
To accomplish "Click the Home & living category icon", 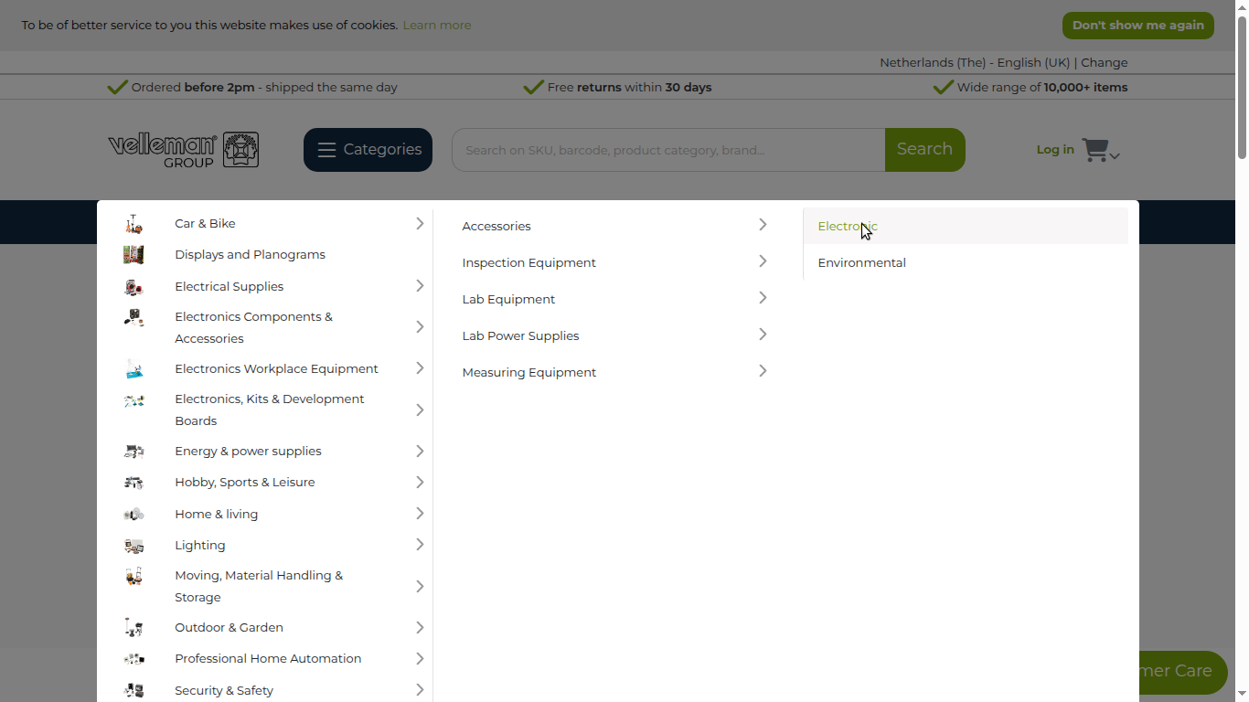I will 134,515.
